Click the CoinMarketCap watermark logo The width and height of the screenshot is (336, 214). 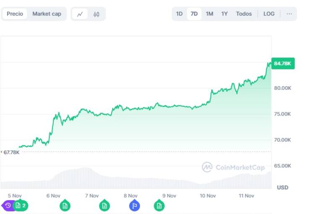tap(234, 167)
